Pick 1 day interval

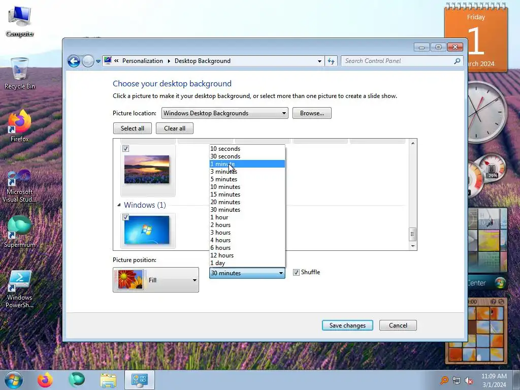pos(247,263)
